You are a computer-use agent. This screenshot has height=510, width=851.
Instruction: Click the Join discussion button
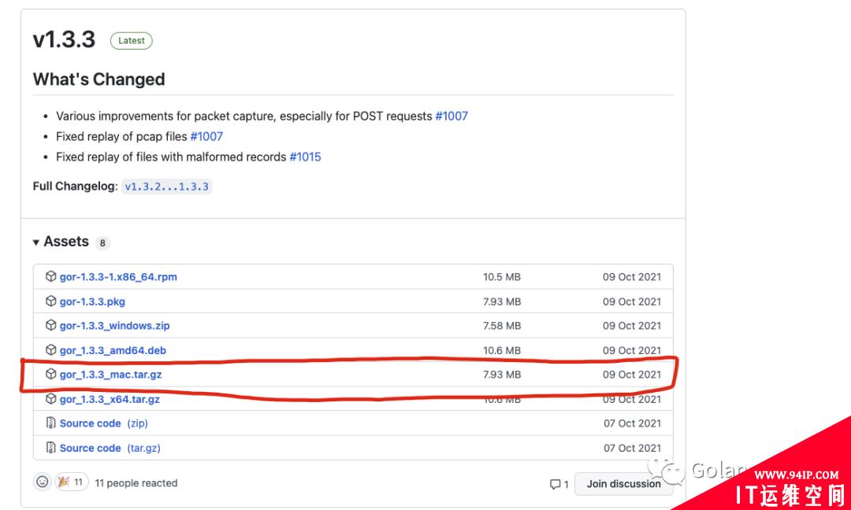pos(623,484)
